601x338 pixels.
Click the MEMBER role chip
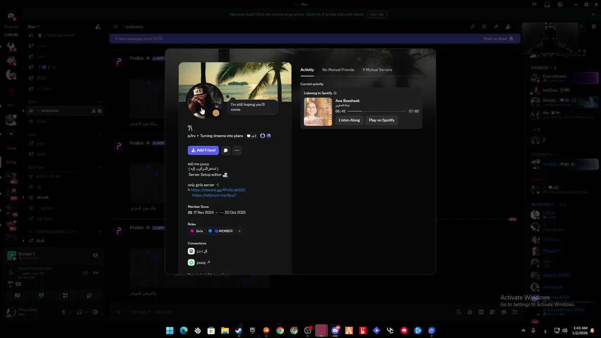coord(221,231)
